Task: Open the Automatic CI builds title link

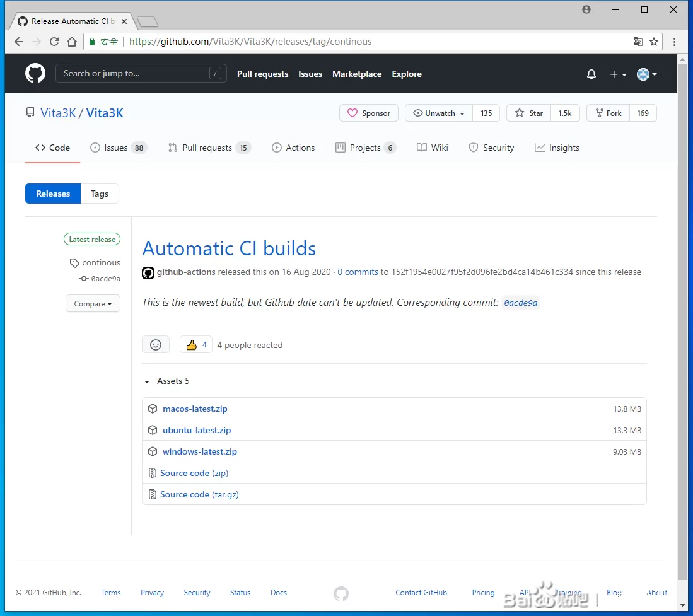Action: coord(229,248)
